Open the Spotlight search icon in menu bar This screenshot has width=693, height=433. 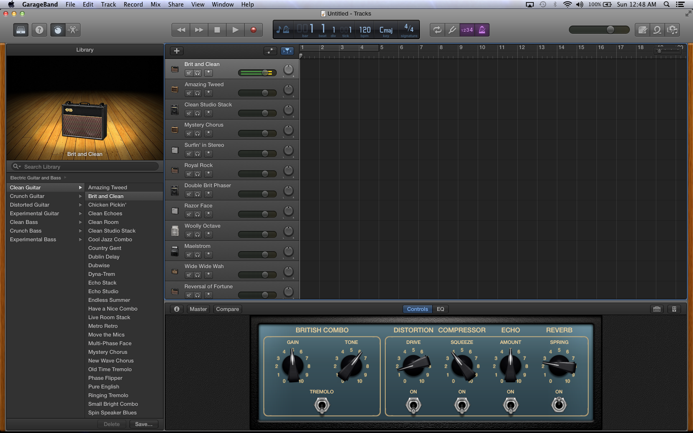666,4
